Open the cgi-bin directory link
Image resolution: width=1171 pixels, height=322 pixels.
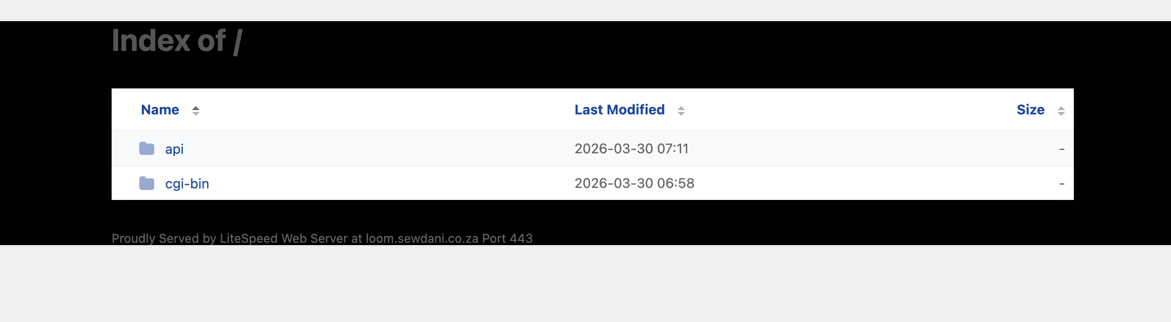[187, 184]
